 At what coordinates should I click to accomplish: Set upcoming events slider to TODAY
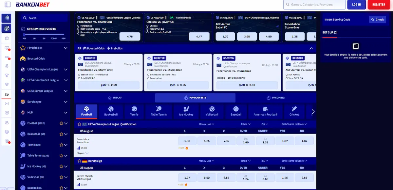click(54, 39)
